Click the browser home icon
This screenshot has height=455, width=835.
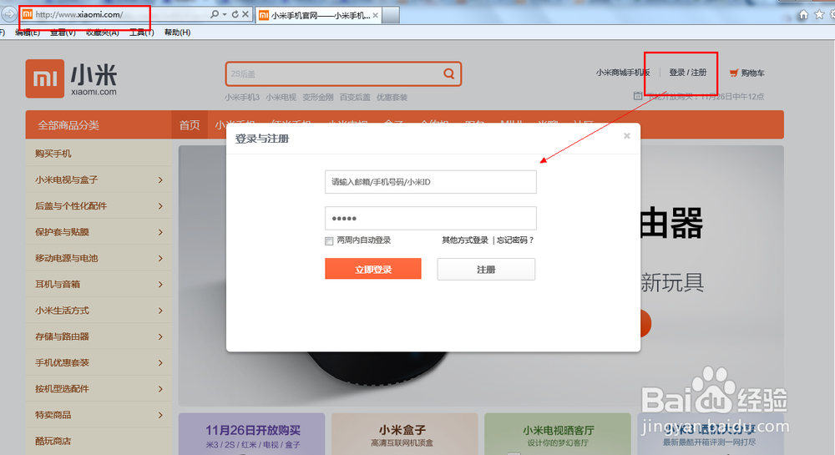tap(803, 15)
